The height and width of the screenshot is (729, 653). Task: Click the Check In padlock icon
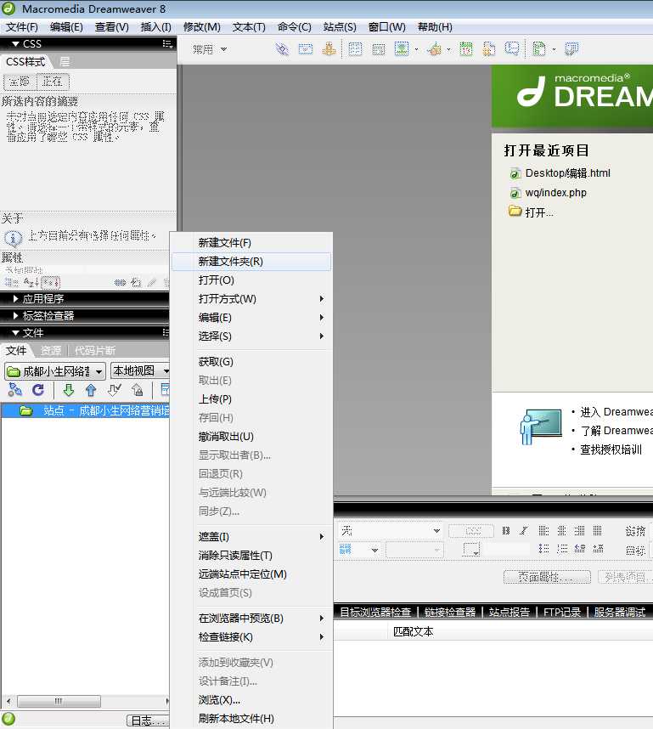pos(137,390)
